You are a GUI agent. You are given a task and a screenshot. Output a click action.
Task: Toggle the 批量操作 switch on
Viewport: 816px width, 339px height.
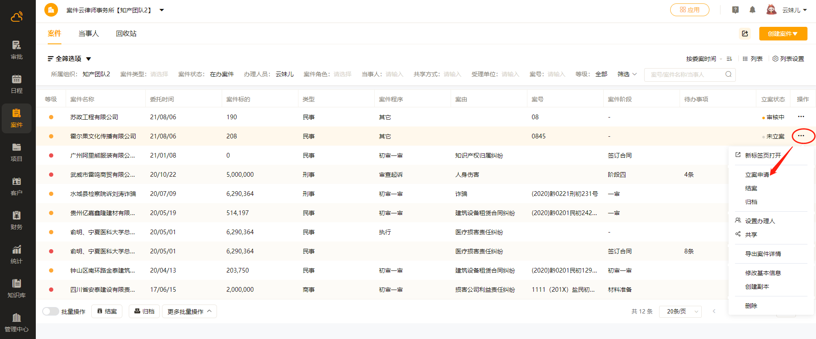pyautogui.click(x=51, y=311)
